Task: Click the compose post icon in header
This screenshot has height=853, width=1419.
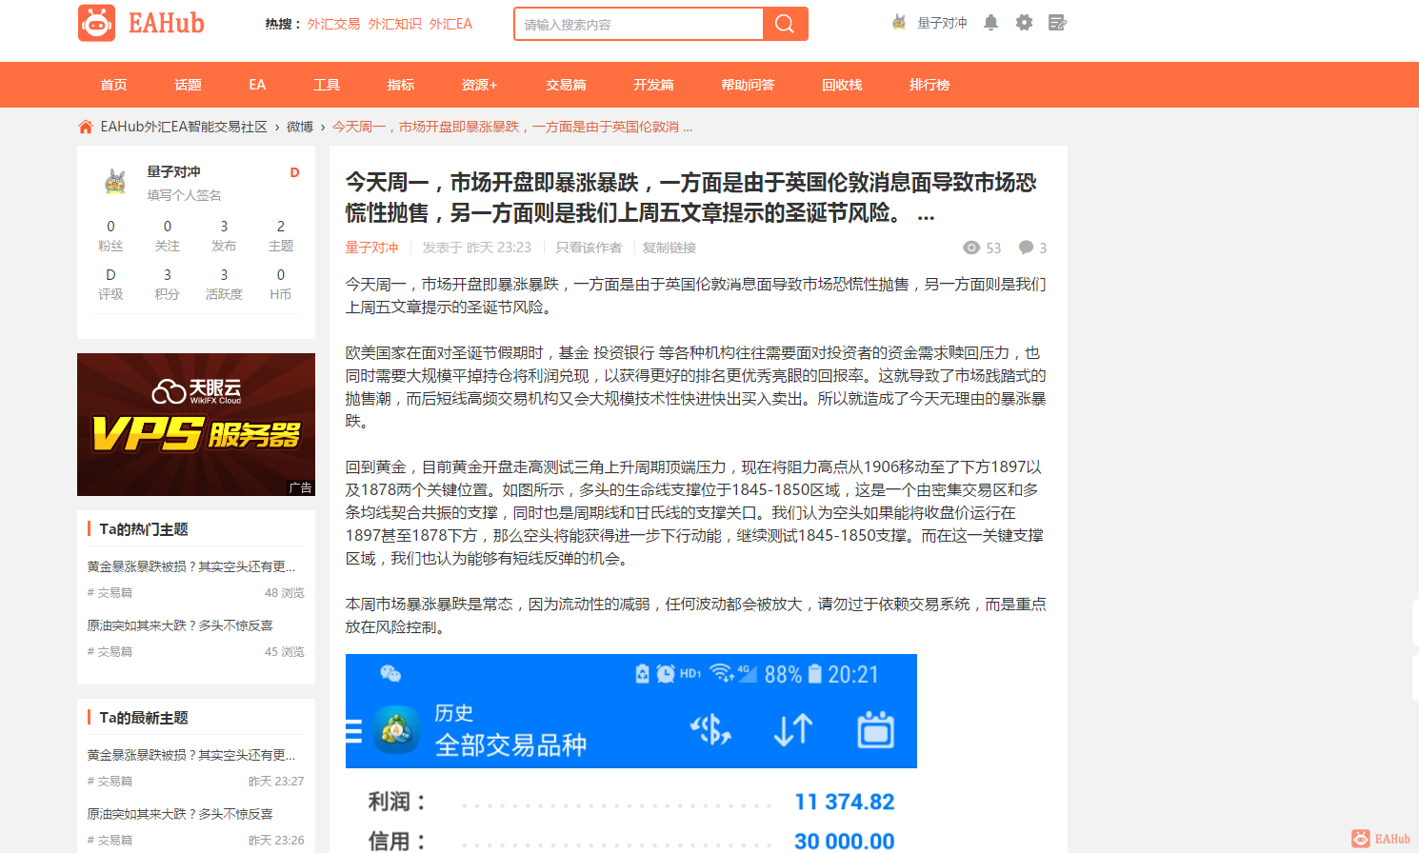Action: 1057,23
